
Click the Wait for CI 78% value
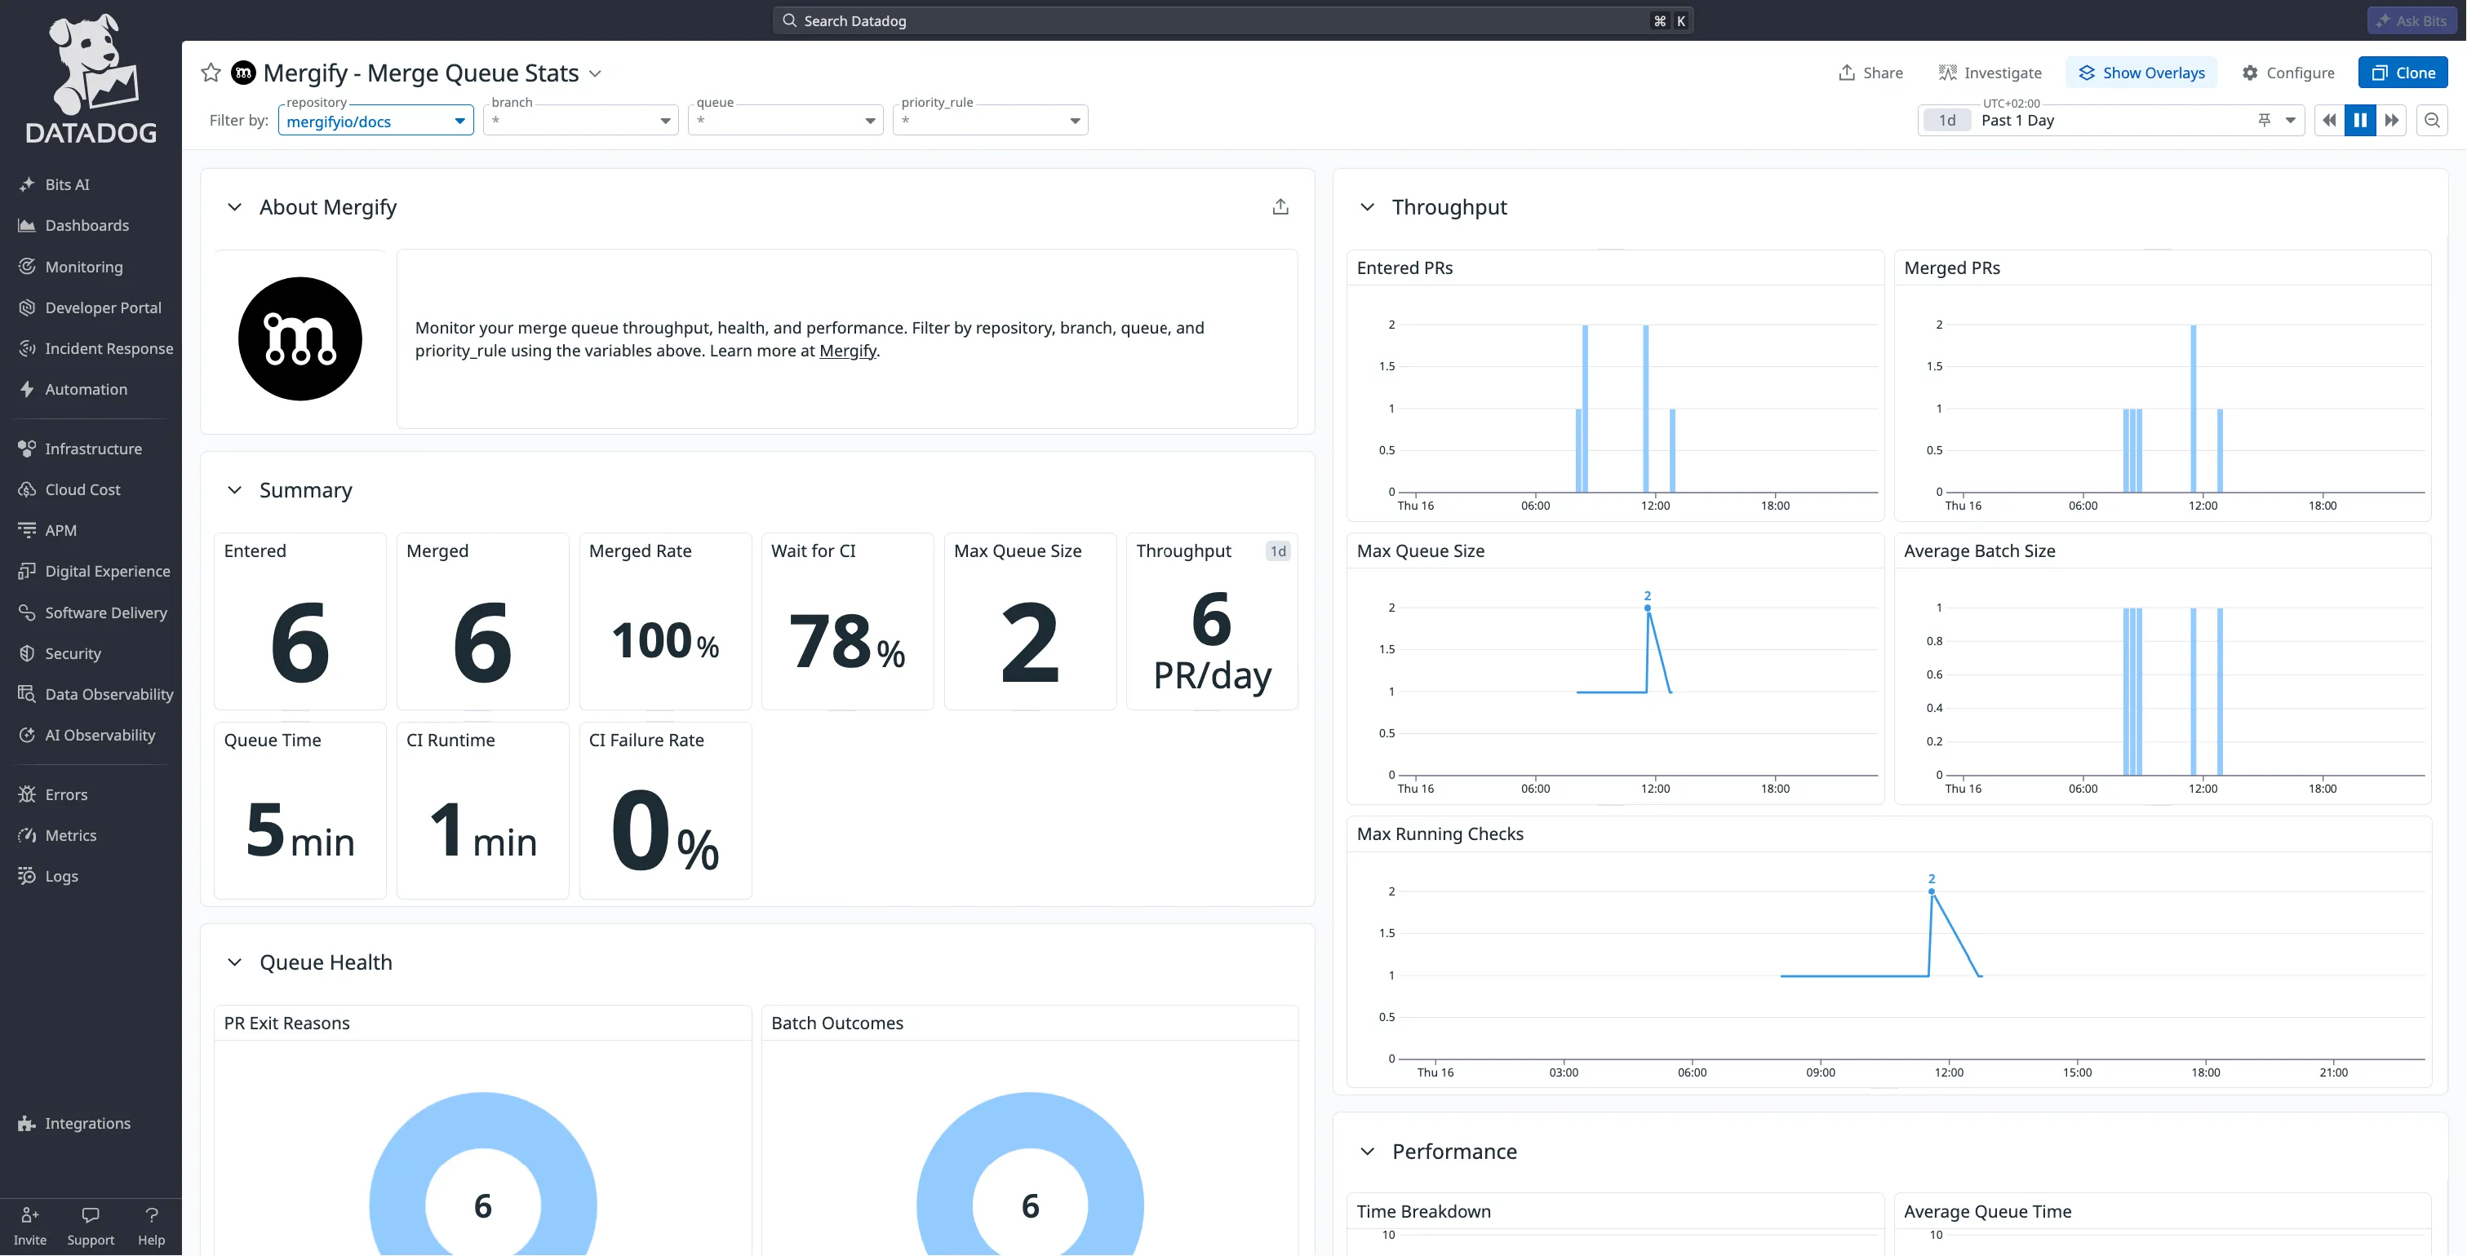pos(848,643)
